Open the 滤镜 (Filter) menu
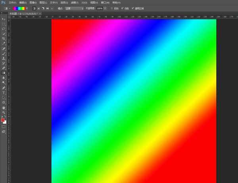The image size is (238, 183). tap(73, 2)
